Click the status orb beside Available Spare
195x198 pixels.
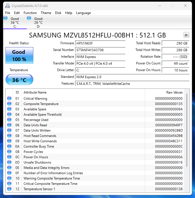(9, 109)
